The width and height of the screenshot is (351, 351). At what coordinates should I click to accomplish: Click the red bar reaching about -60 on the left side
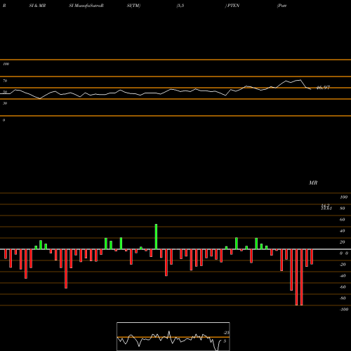pyautogui.click(x=66, y=269)
